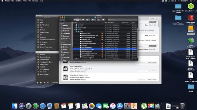Open System Parameters section

click(x=46, y=47)
